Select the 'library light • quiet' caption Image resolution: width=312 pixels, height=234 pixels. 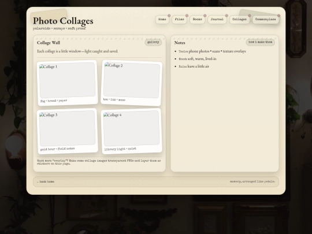[120, 149]
